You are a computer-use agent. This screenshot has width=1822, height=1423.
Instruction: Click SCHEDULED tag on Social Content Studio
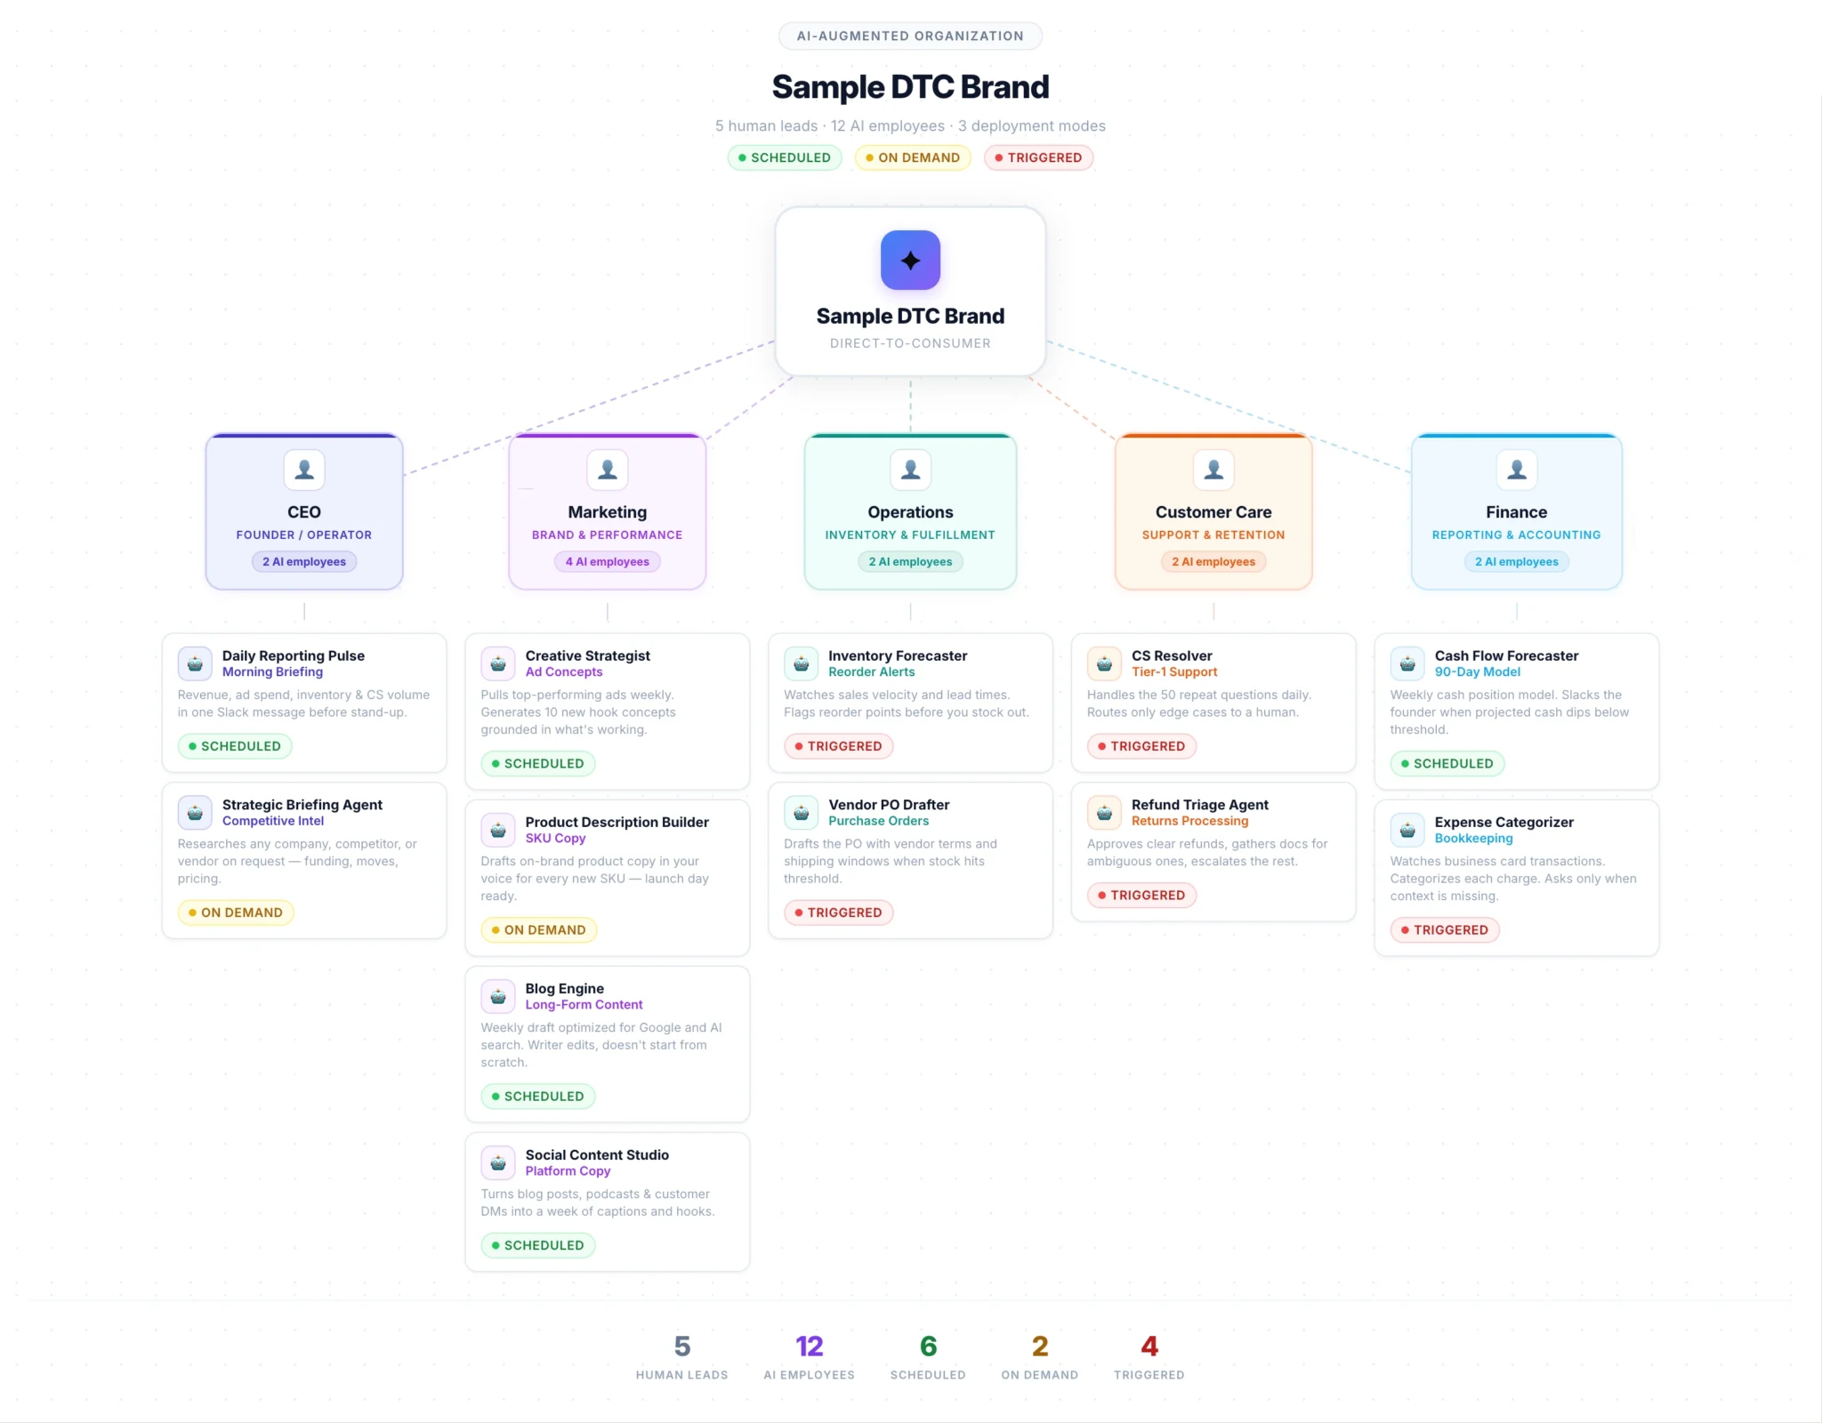pyautogui.click(x=538, y=1245)
